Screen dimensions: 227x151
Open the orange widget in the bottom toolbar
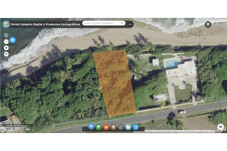106,127
